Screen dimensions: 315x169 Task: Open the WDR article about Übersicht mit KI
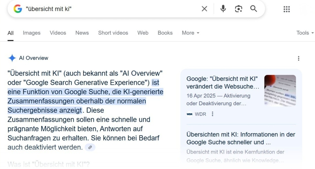pos(223,82)
